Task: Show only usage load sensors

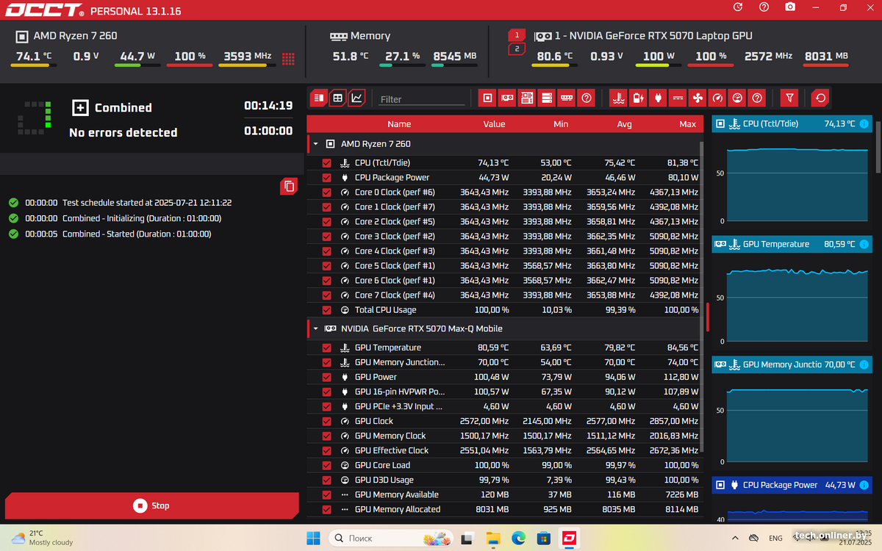Action: 738,98
